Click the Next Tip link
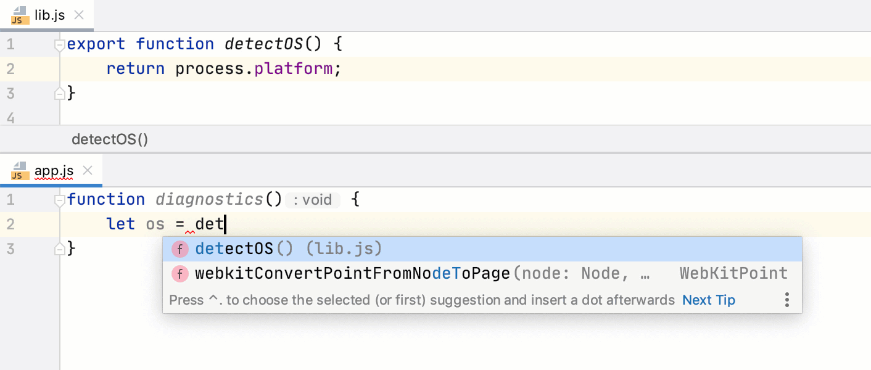This screenshot has height=370, width=871. tap(708, 300)
